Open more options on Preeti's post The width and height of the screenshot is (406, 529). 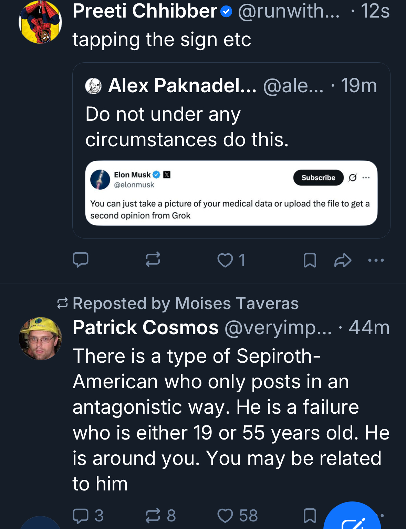[376, 260]
